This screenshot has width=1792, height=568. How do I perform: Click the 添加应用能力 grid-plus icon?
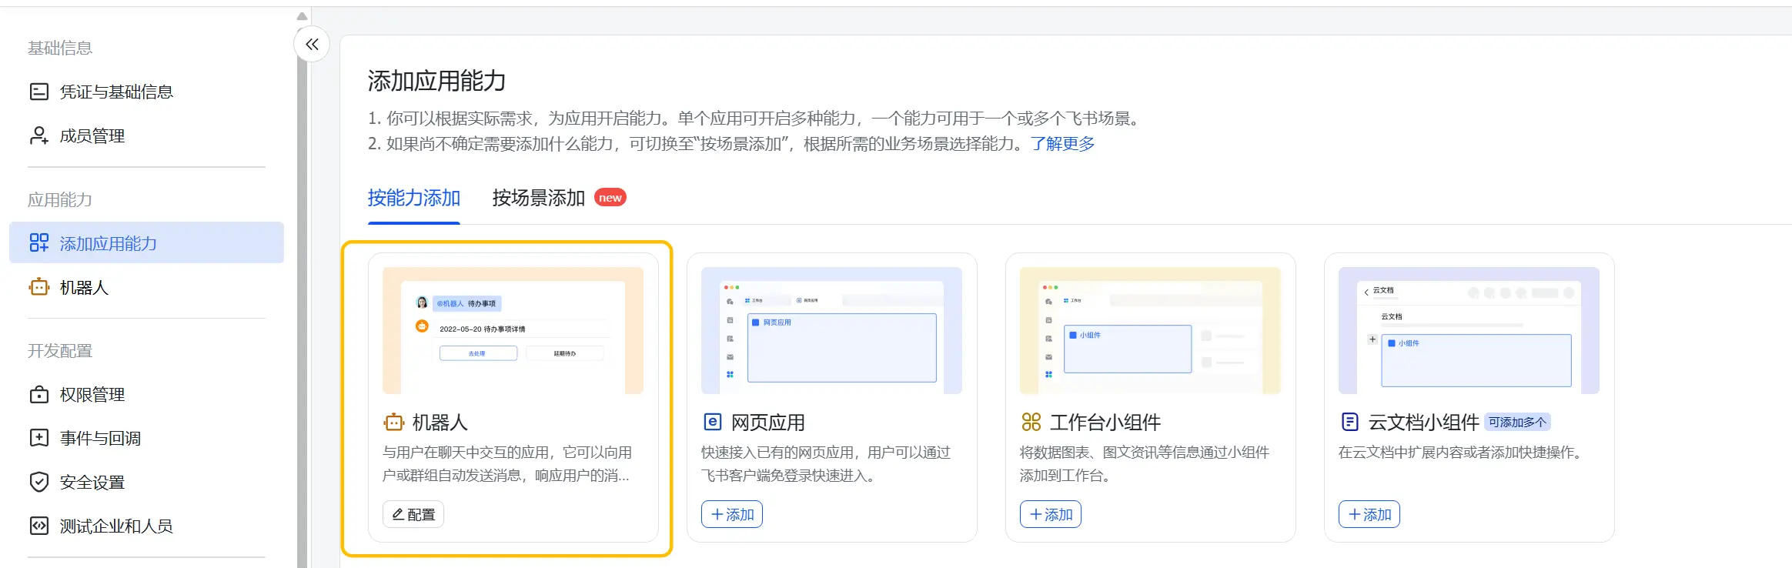pyautogui.click(x=38, y=242)
